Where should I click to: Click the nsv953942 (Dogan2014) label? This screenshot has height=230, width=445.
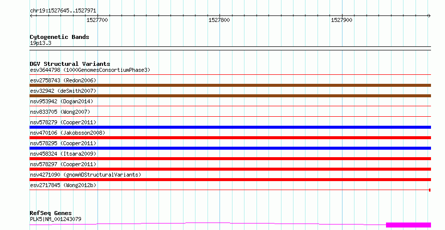coord(61,101)
